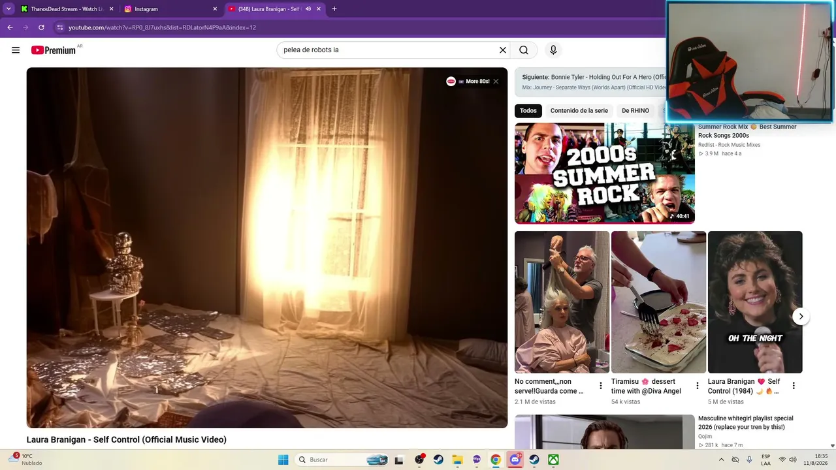Show next shorts with right arrow
The width and height of the screenshot is (836, 470).
point(801,317)
